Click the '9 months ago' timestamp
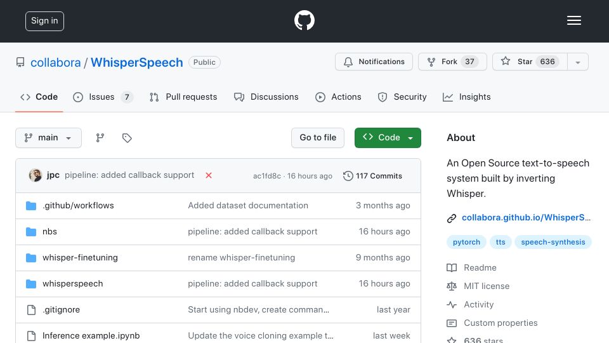The width and height of the screenshot is (609, 343). [x=383, y=257]
